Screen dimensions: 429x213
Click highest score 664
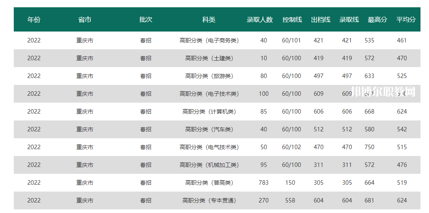coord(369,182)
